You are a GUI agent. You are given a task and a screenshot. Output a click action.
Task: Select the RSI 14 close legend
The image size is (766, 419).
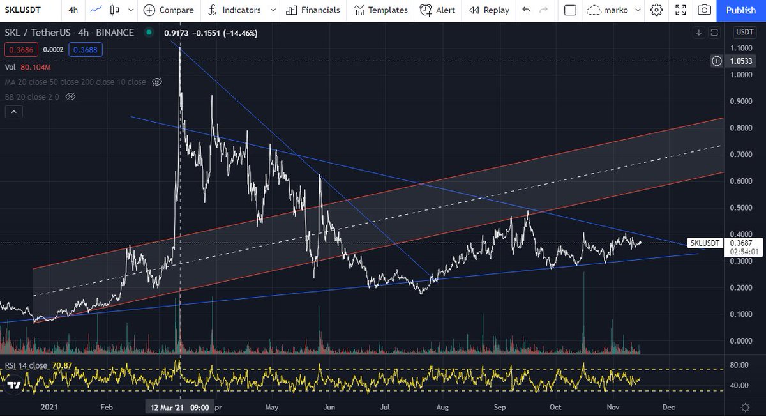(x=26, y=366)
